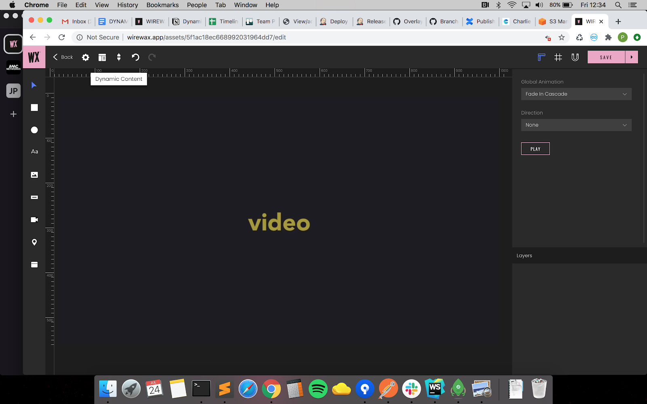Click the browser address bar URL
Image resolution: width=647 pixels, height=404 pixels.
coord(206,37)
